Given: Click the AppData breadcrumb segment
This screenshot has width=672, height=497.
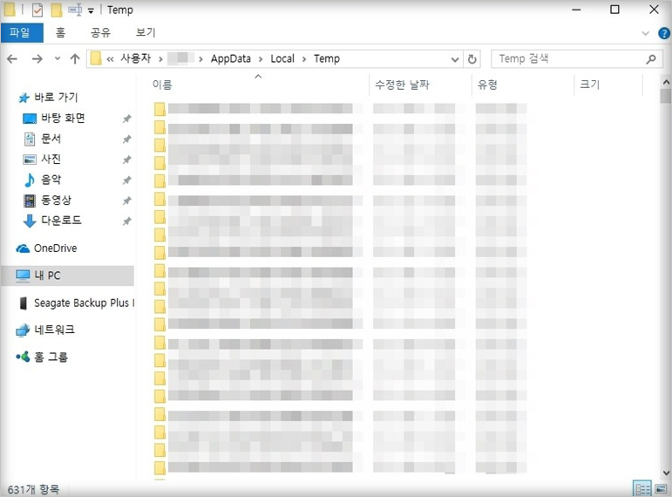Looking at the screenshot, I should (231, 58).
